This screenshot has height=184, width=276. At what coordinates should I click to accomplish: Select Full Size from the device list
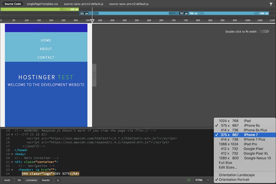click(x=224, y=163)
